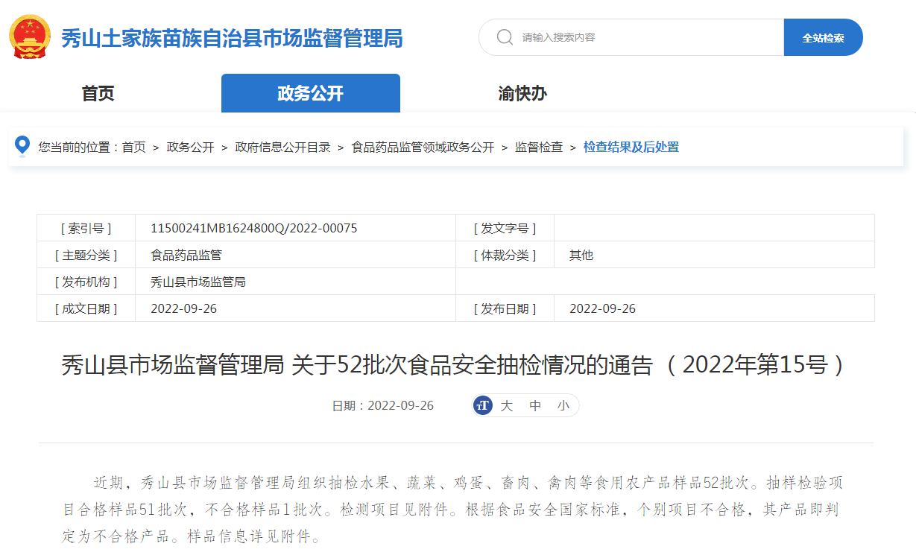Click the 日期：2022-09-26 text under headline
The image size is (916, 558).
point(383,406)
